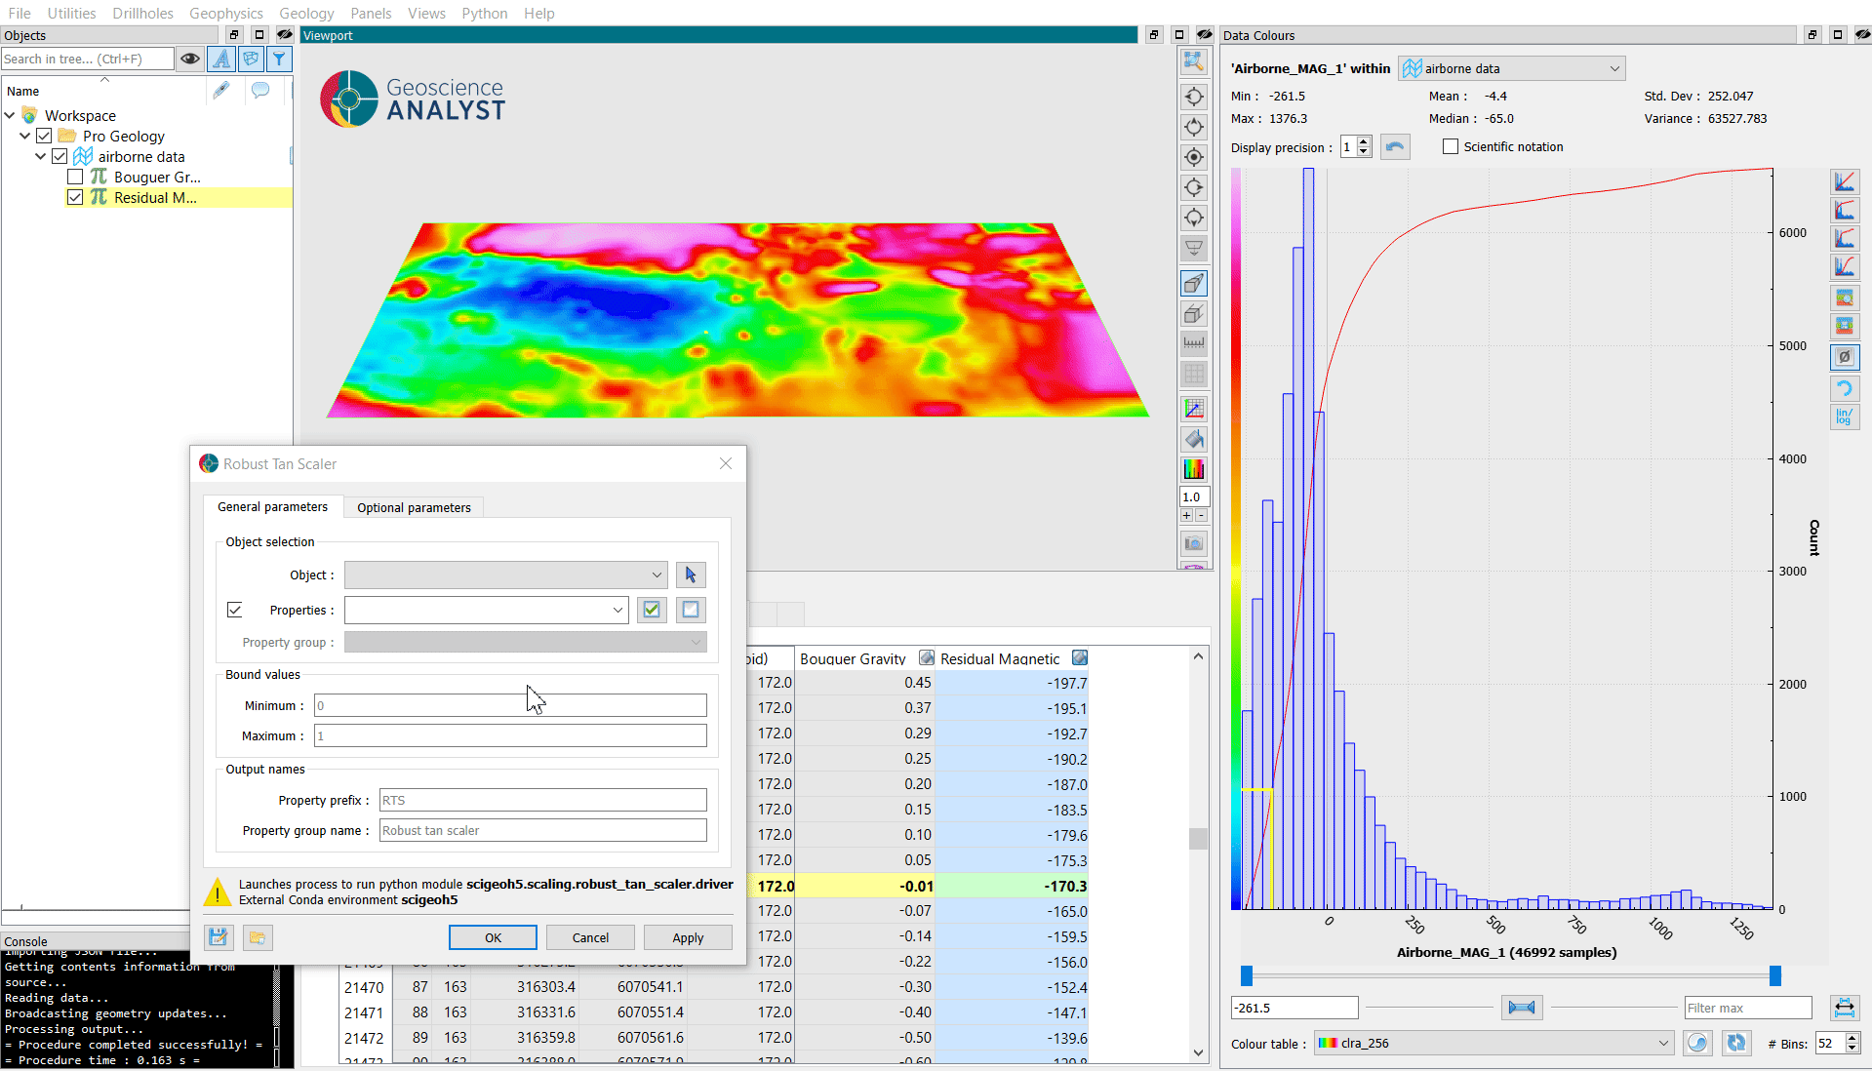The width and height of the screenshot is (1872, 1071).
Task: Open the Colour table clra_256 dropdown
Action: (x=1493, y=1044)
